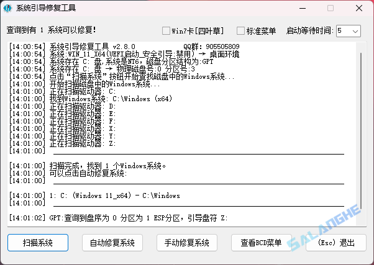The width and height of the screenshot is (374, 265).
Task: Open the 查看BCD菜单 button
Action: tap(261, 243)
